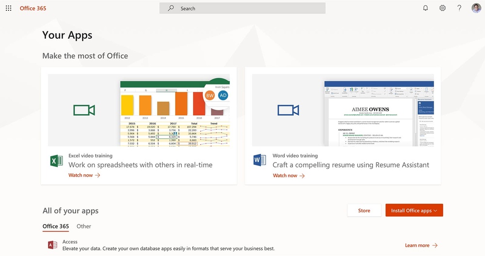This screenshot has height=256, width=485.
Task: Click the blue video camera icon
Action: 288,110
